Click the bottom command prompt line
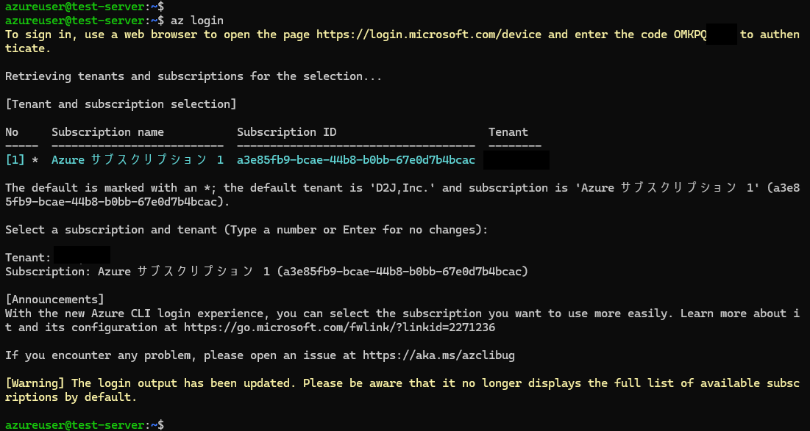 point(85,425)
